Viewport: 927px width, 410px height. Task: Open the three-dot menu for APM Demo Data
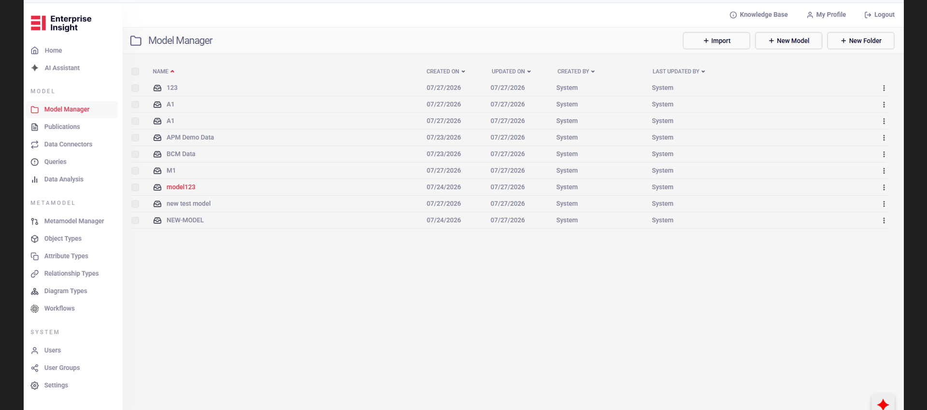click(x=884, y=138)
